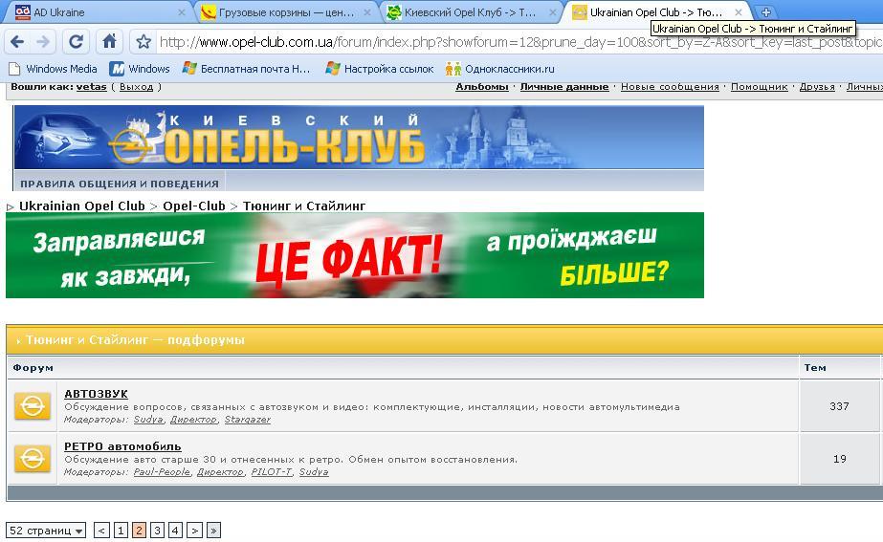Open the 52 страниц page dropdown
The height and width of the screenshot is (542, 883).
[x=46, y=531]
